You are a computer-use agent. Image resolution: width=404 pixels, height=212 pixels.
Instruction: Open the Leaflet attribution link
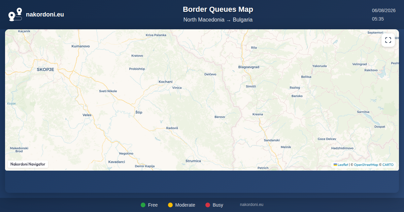343,165
